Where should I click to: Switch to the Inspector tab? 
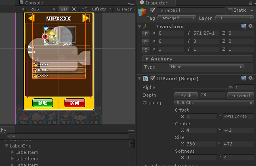point(154,3)
